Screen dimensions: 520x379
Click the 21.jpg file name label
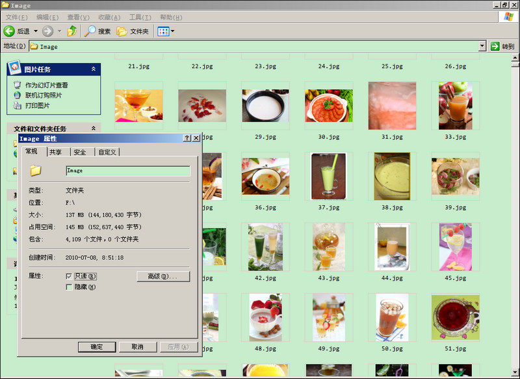(138, 66)
